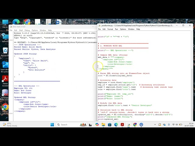The height and width of the screenshot is (146, 195).
Task: Select 'Learn about this picture' desktop icon
Action: click(5, 67)
